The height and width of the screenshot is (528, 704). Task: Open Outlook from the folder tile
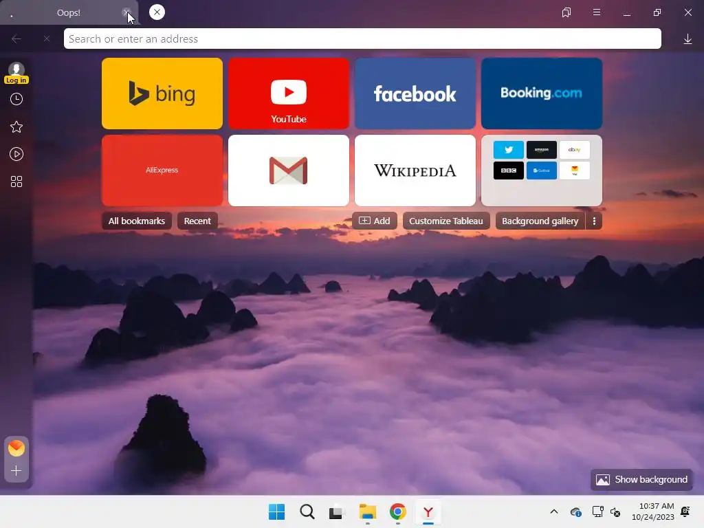[x=542, y=170]
